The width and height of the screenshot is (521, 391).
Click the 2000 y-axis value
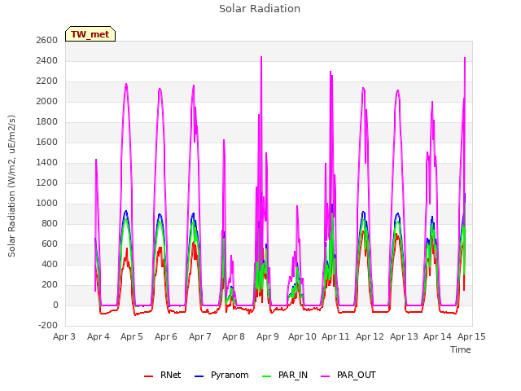47,101
